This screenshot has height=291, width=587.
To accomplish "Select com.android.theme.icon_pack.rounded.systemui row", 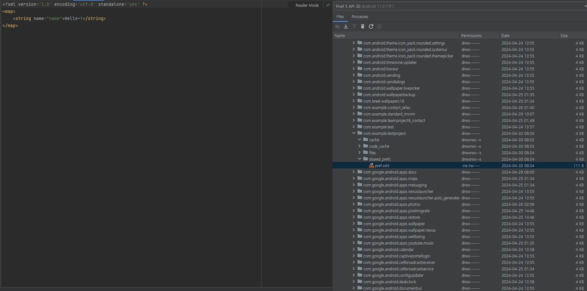I will 460,49.
